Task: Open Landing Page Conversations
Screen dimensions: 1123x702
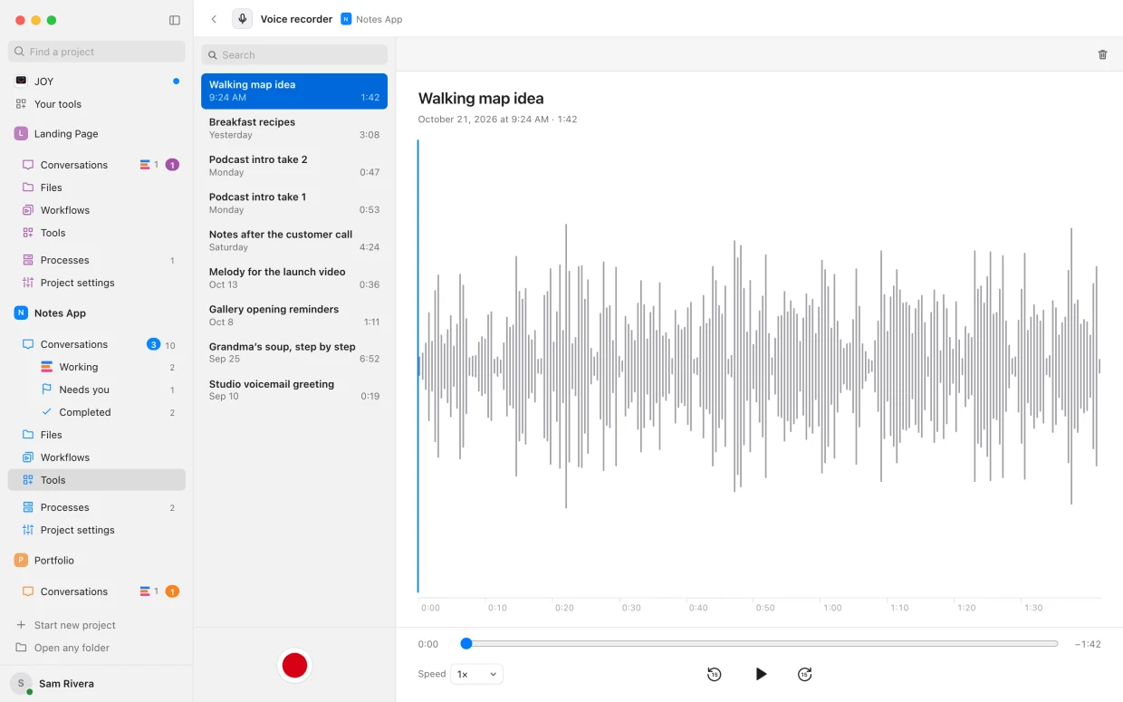Action: [97, 165]
